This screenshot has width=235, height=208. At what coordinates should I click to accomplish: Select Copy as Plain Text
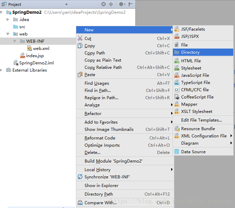pos(125,60)
